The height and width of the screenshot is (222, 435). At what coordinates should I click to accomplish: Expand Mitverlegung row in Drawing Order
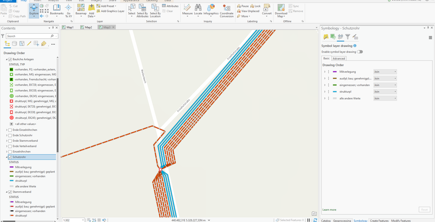[325, 72]
